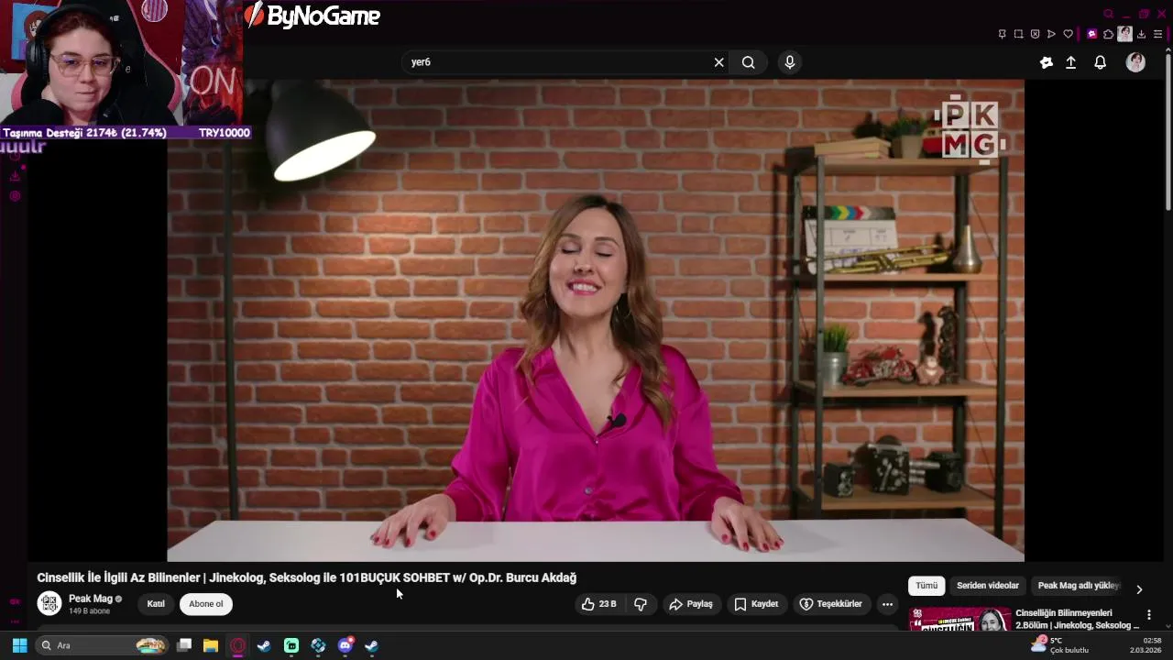Select the Peak Mag adlı yükleyen chip

(x=1079, y=586)
